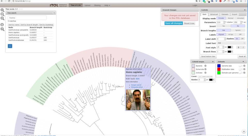Click Save all changes button
Image resolution: width=248 pixels, height=136 pixels.
(x=174, y=23)
